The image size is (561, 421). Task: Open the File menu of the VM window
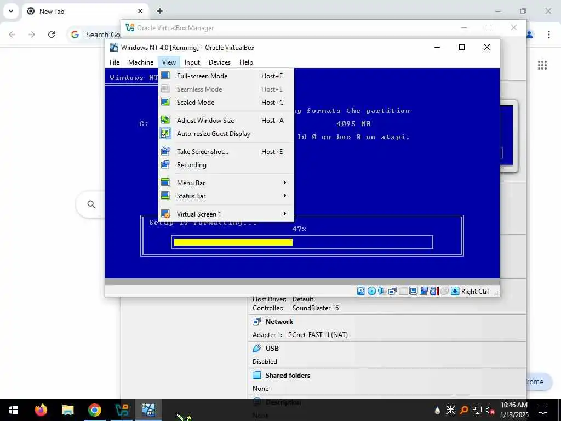coord(115,62)
